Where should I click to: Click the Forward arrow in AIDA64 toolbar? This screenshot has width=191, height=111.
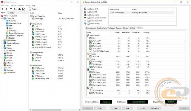point(7,9)
